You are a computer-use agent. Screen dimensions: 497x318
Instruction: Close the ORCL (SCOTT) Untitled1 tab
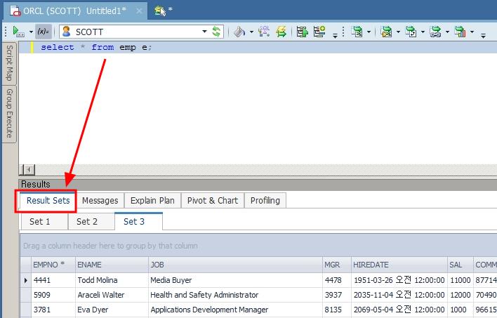(138, 11)
